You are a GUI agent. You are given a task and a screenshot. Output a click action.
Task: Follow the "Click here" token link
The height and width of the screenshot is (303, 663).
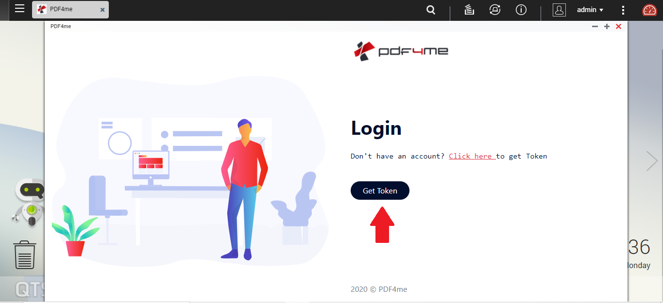click(472, 156)
